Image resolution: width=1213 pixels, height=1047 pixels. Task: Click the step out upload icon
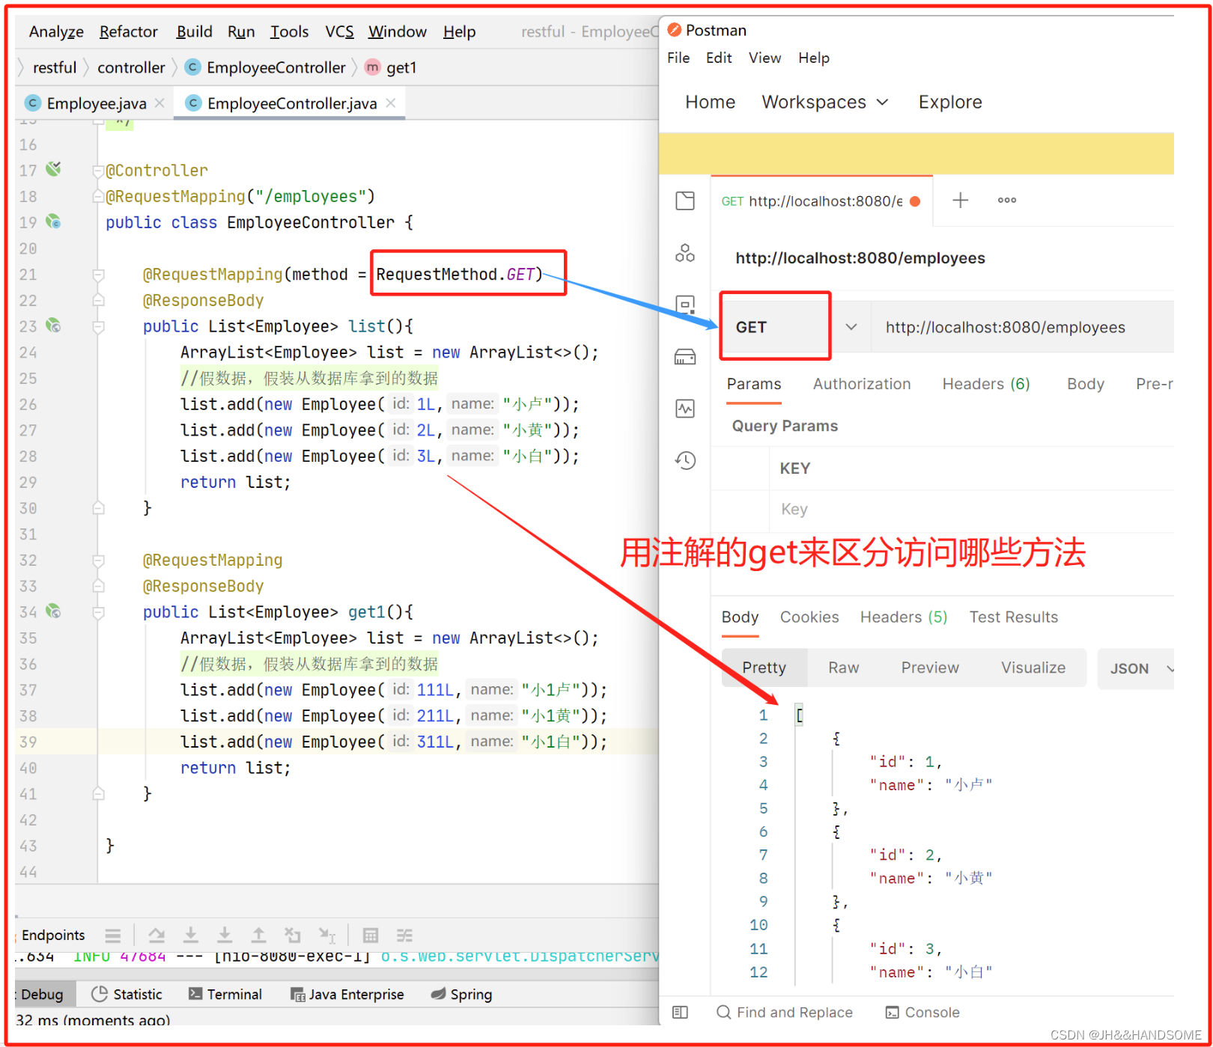pyautogui.click(x=258, y=935)
